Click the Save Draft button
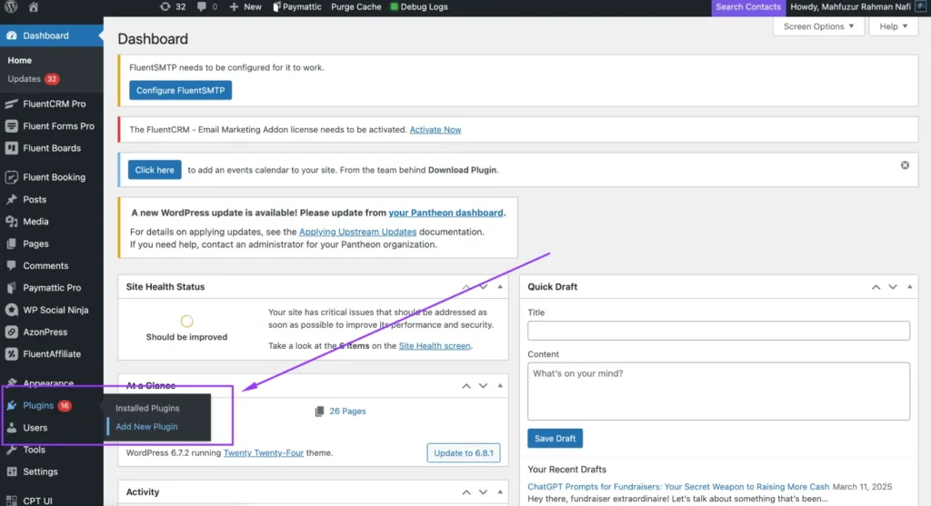This screenshot has width=931, height=506. pyautogui.click(x=555, y=439)
